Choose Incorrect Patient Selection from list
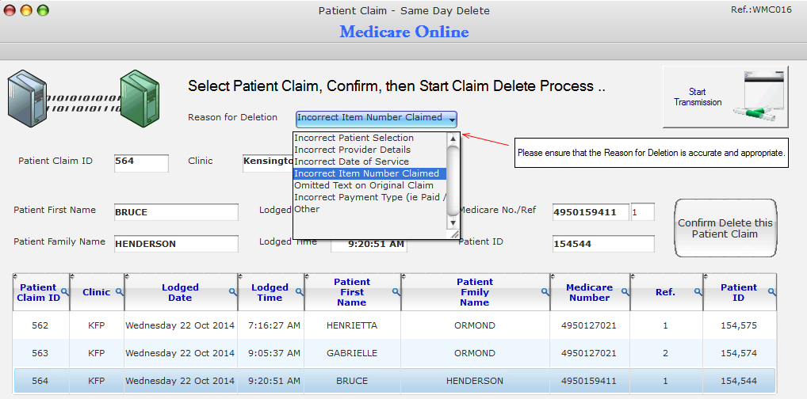 point(354,138)
